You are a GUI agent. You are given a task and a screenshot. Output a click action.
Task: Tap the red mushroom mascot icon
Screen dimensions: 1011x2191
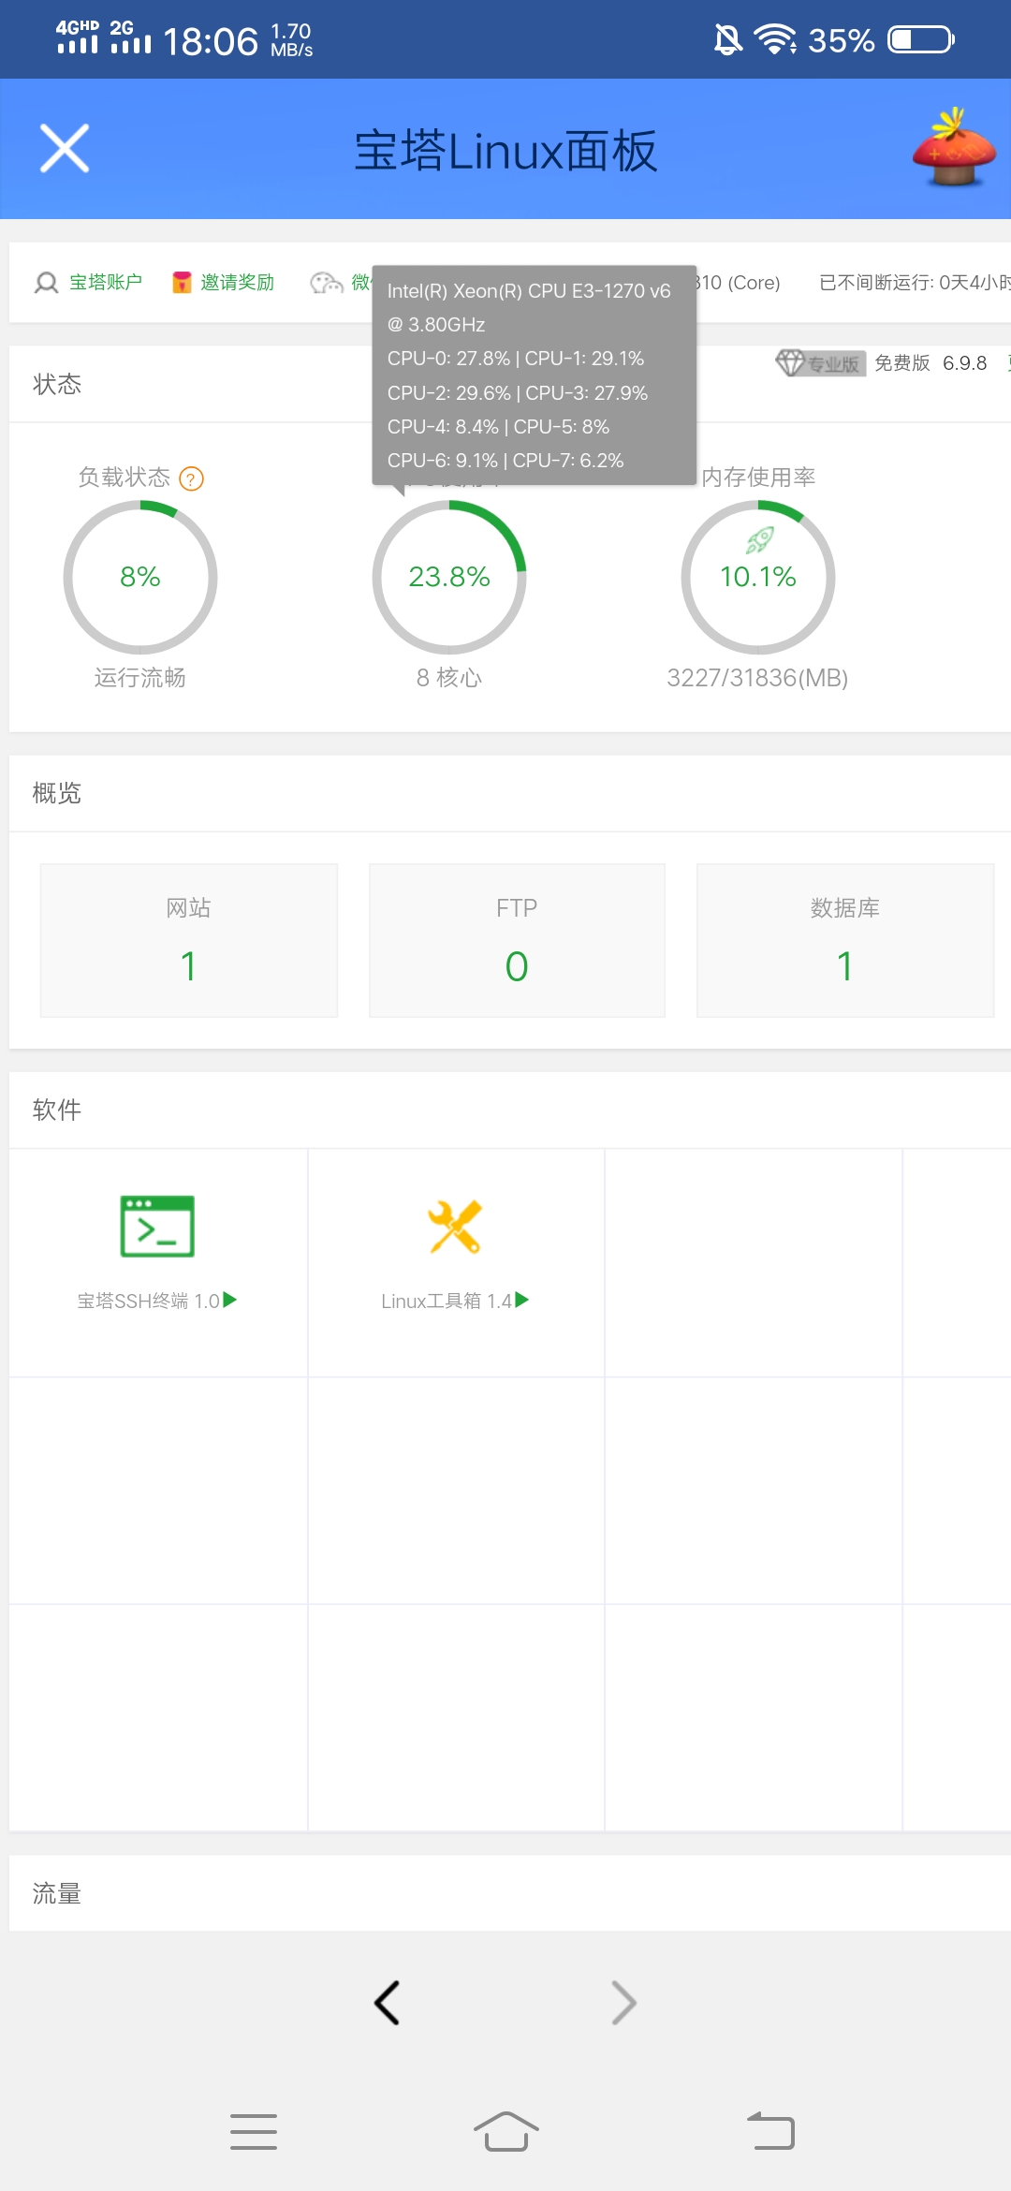point(954,147)
